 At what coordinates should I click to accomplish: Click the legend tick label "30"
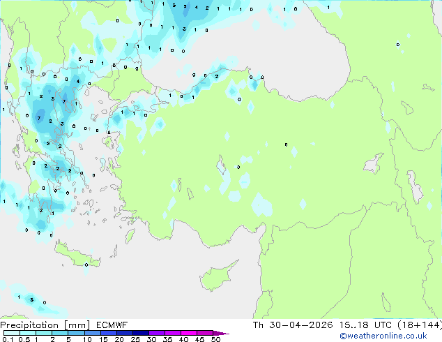[151, 339]
